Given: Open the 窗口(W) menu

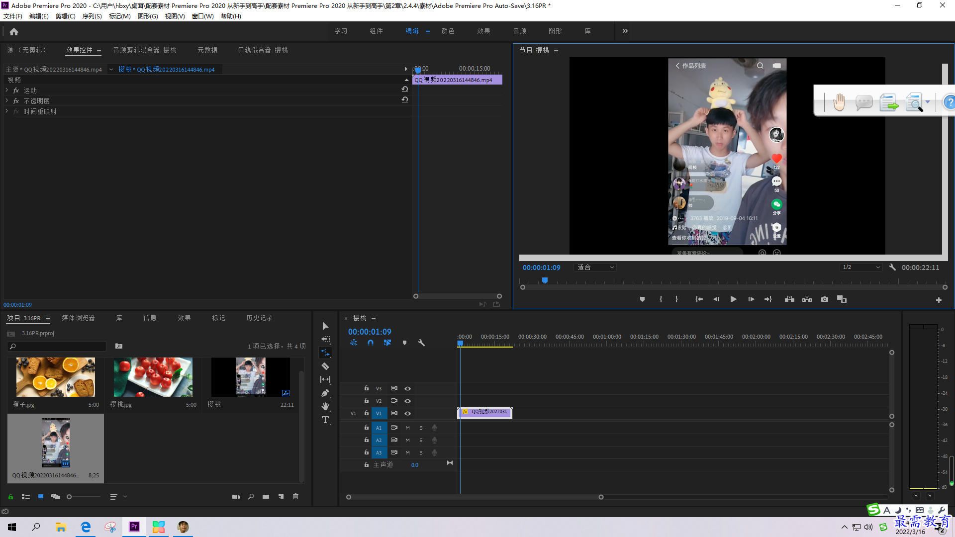Looking at the screenshot, I should (202, 16).
